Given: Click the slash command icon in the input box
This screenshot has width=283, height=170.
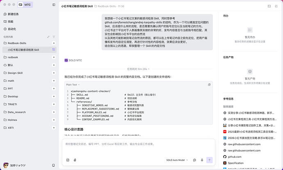Looking at the screenshot, I should point(68,160).
